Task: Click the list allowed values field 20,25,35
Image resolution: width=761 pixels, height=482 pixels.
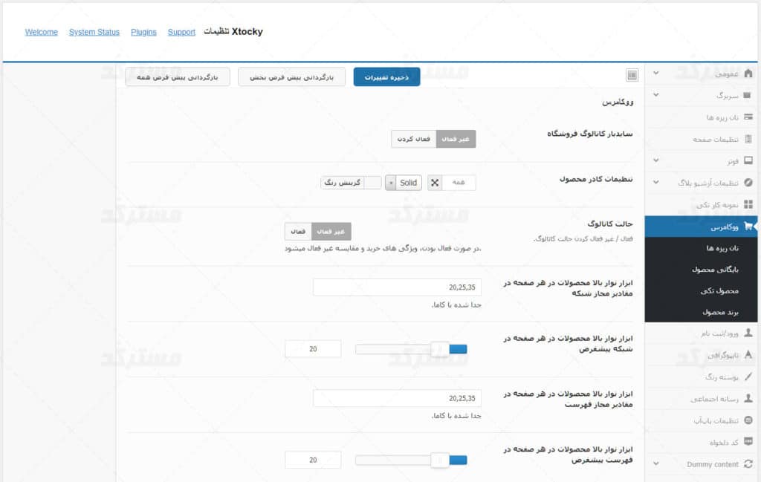Action: (x=397, y=398)
